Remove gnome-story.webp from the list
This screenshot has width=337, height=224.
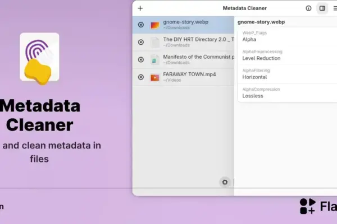click(x=141, y=25)
